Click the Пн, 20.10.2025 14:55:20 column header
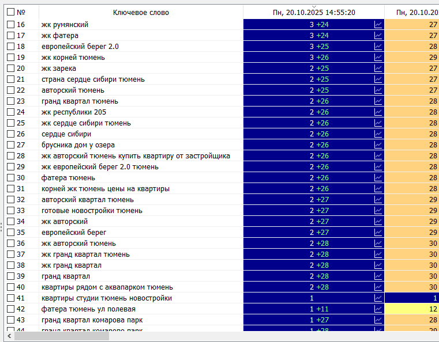Viewport: 439px width, 342px height. pos(314,13)
